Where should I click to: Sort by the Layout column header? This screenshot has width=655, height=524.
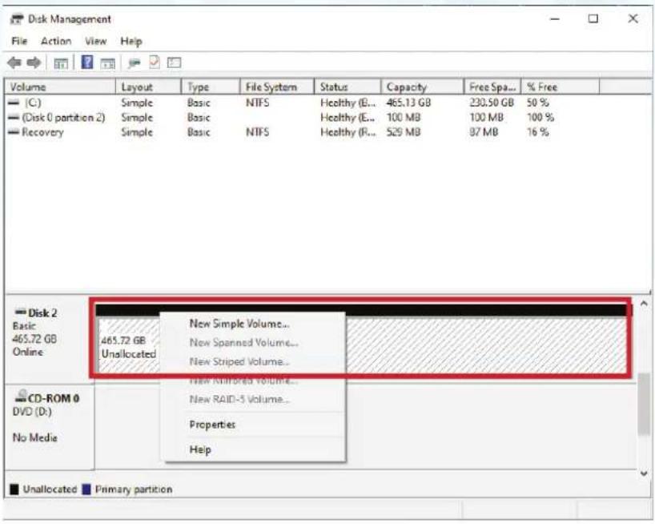coord(148,87)
